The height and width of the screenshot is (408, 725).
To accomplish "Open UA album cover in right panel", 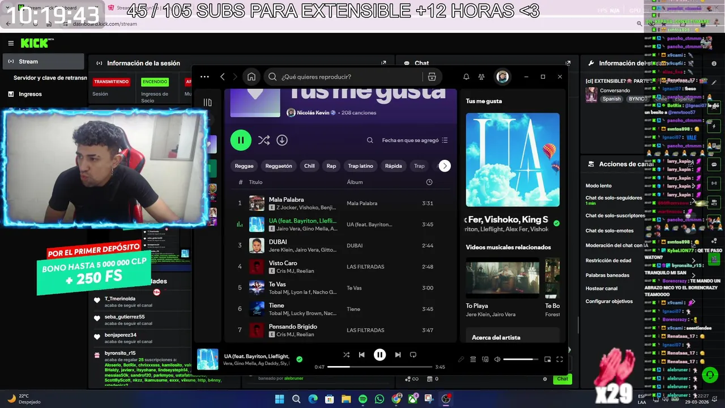I will (x=513, y=160).
